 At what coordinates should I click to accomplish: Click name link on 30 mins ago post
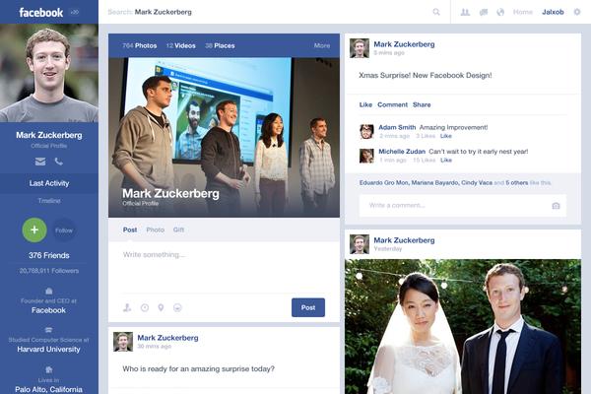(167, 338)
